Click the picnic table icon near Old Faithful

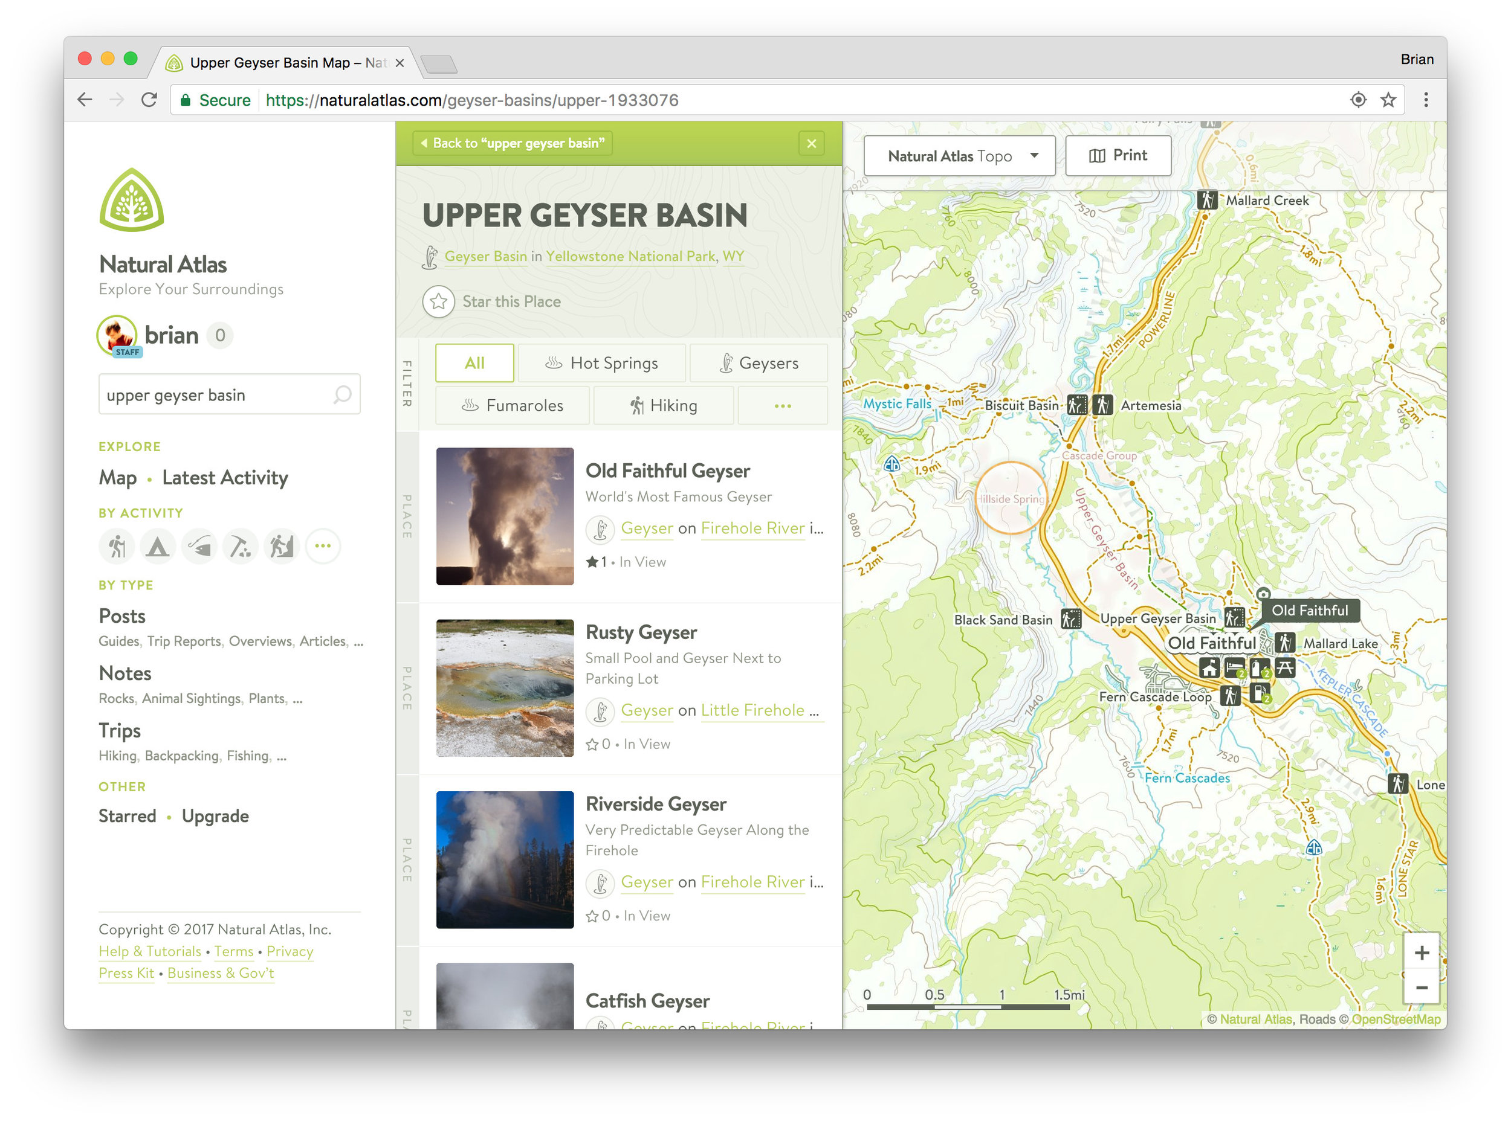pos(1286,669)
